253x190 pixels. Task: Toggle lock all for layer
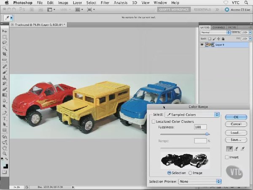click(x=223, y=39)
